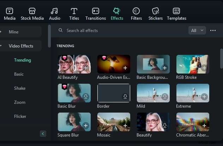
Task: Open the Stock Media library
Action: [32, 11]
